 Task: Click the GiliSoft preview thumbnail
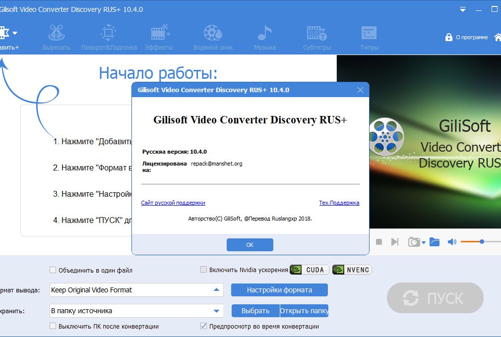(x=435, y=141)
